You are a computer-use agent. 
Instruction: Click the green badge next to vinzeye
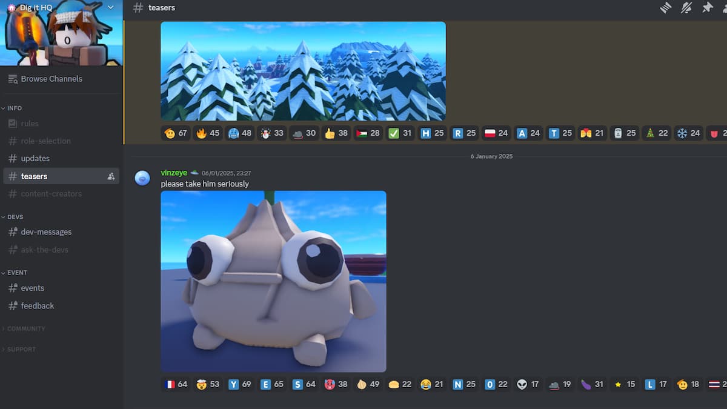(x=194, y=171)
